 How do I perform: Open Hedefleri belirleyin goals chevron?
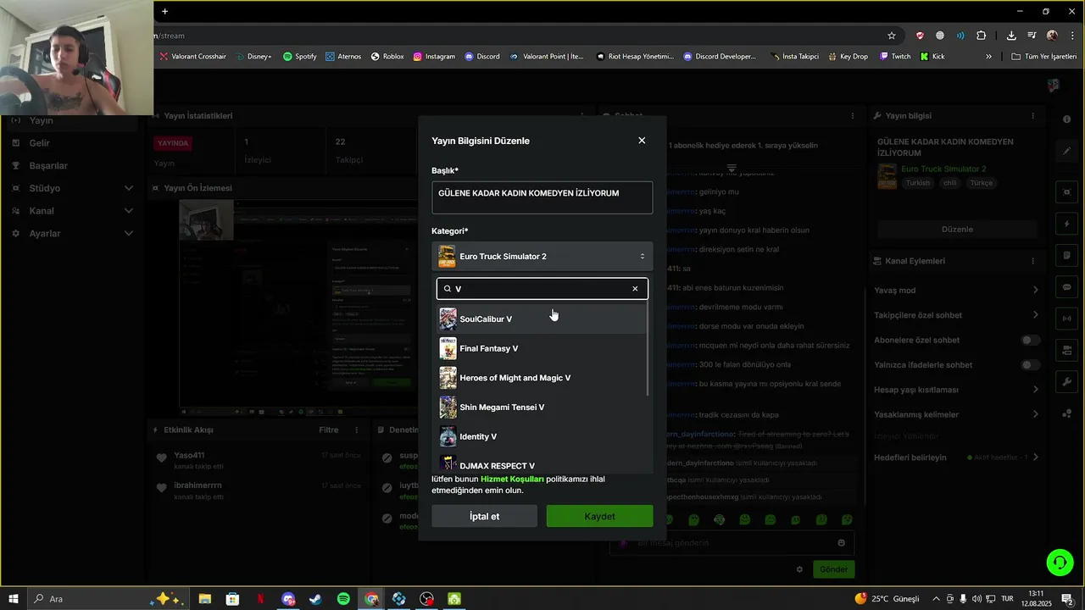click(x=1035, y=457)
